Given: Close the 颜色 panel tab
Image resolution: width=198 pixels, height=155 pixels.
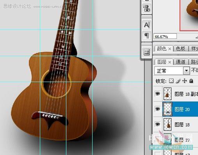Looking at the screenshot, I should coord(169,49).
